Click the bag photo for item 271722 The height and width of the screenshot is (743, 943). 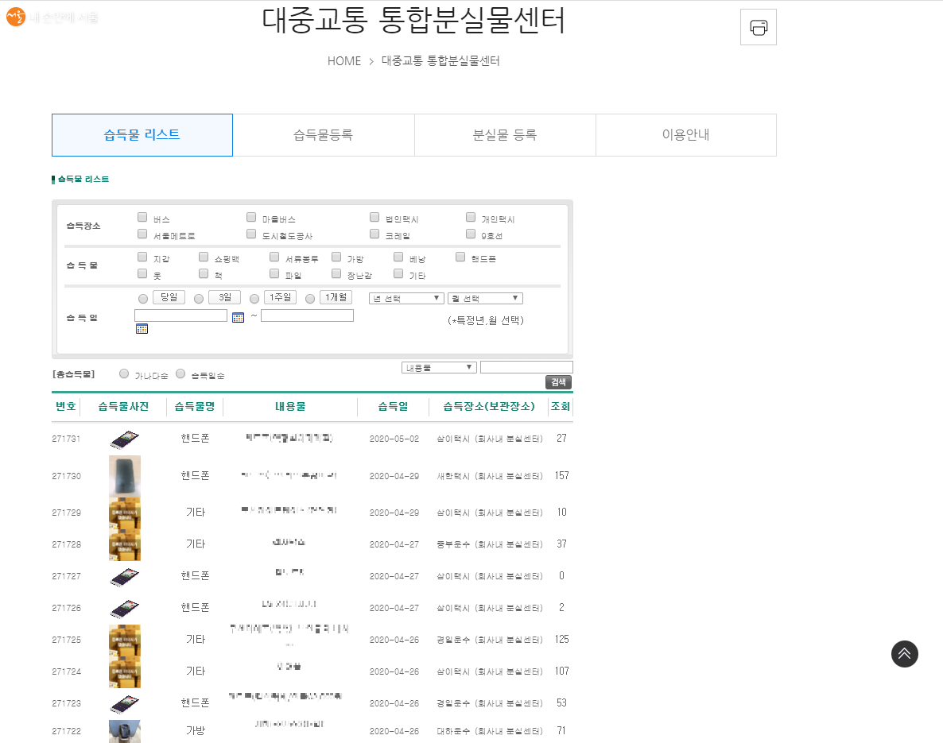coord(125,731)
